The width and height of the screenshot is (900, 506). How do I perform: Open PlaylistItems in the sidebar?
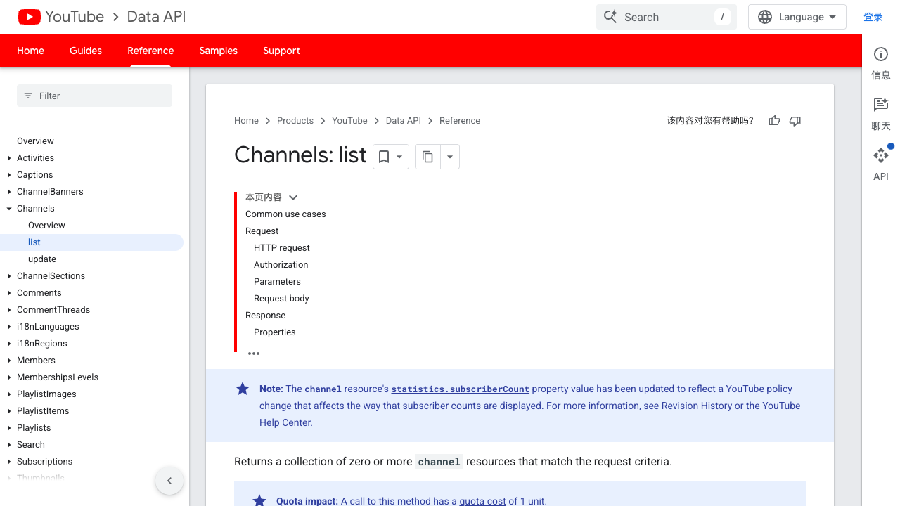[x=43, y=411]
